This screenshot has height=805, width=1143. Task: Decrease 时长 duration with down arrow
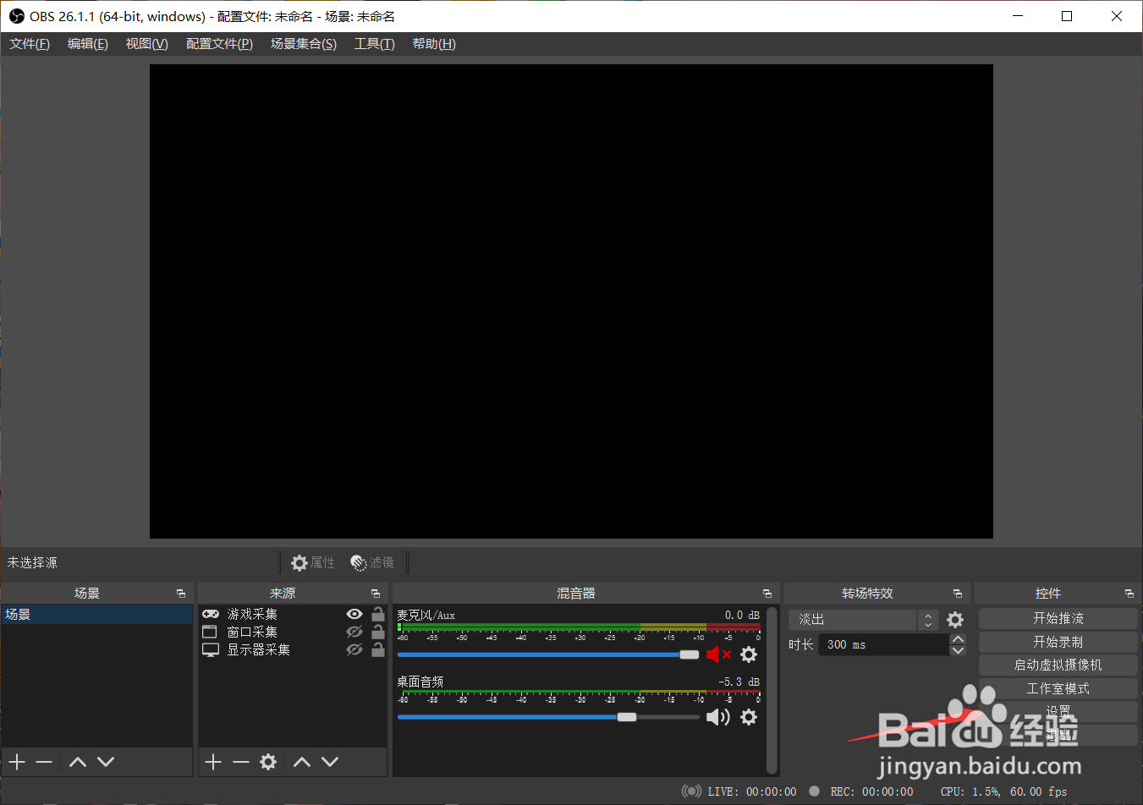(x=958, y=650)
